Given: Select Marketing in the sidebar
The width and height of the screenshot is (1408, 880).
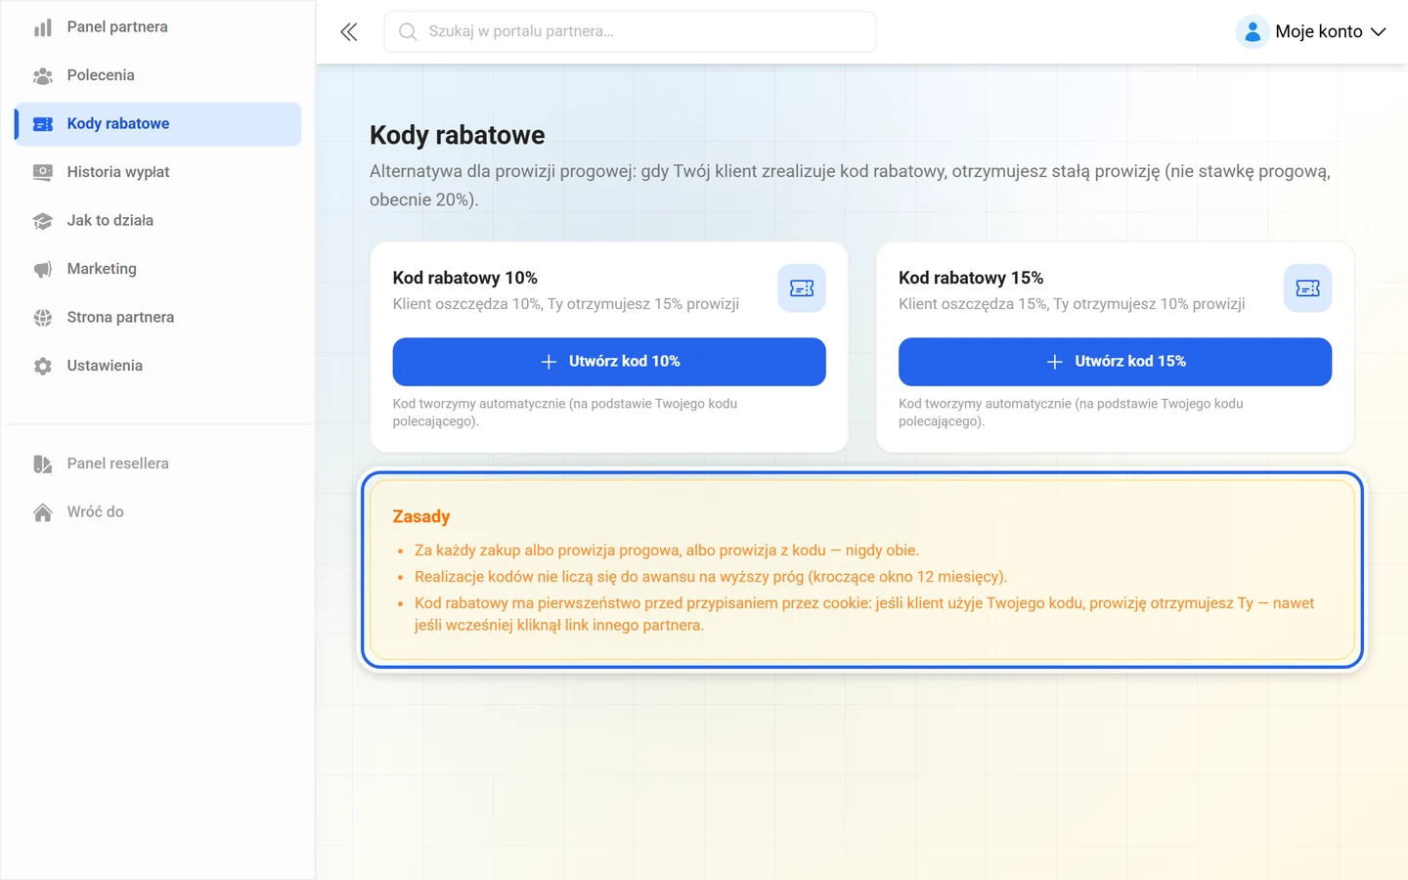Looking at the screenshot, I should pos(158,269).
